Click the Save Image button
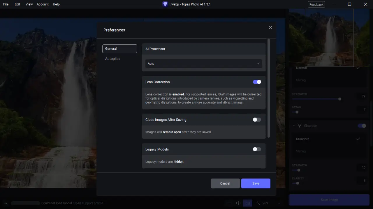This screenshot has width=373, height=209. (x=329, y=200)
